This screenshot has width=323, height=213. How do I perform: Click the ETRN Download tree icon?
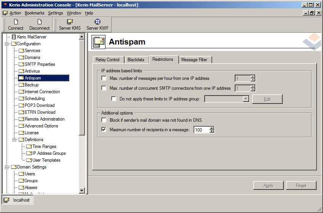[x=21, y=112]
